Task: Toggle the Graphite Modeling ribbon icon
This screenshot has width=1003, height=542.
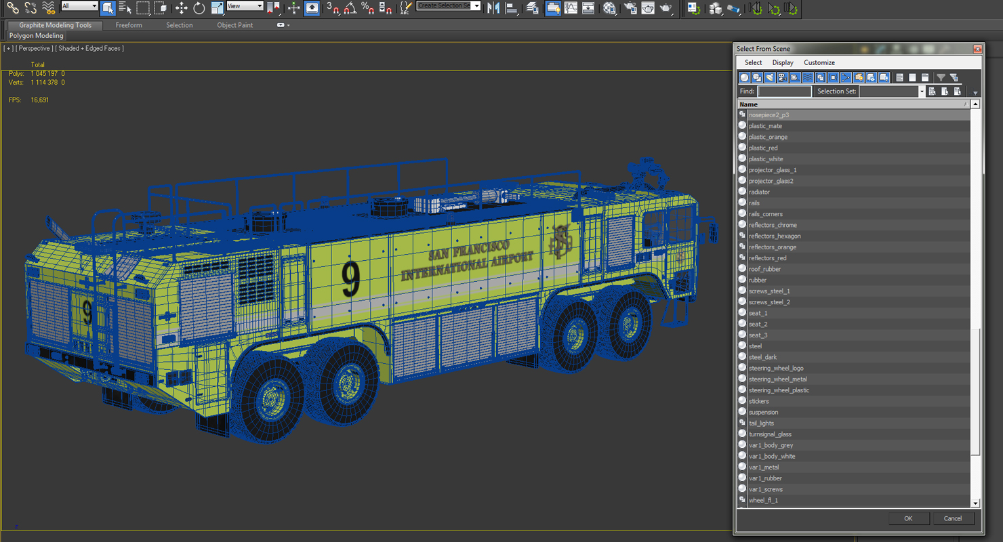Action: coord(553,8)
